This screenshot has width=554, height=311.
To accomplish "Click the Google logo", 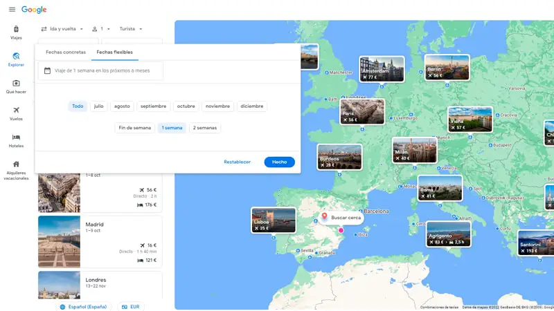I will click(x=34, y=10).
